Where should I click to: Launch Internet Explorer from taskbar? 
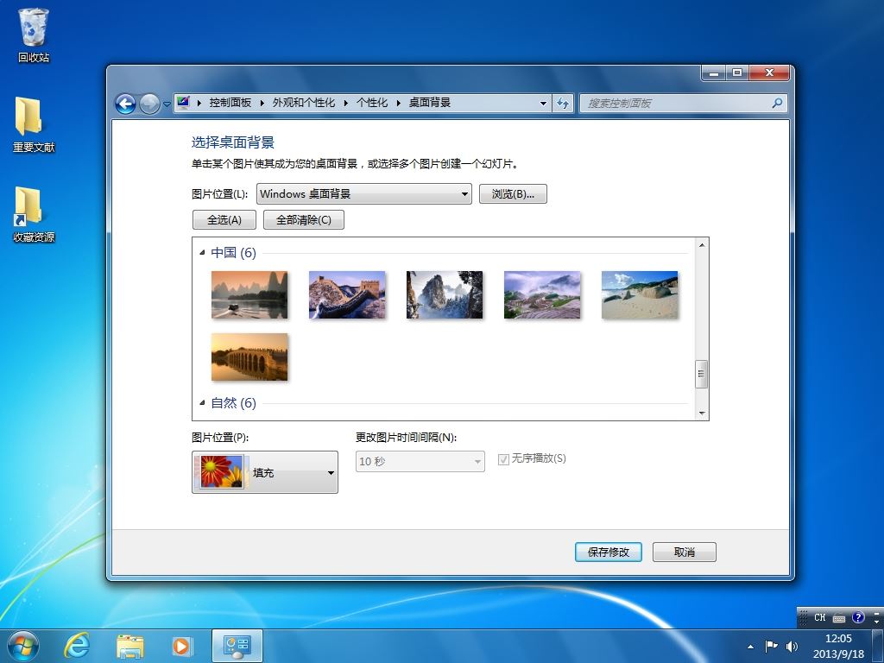coord(76,646)
